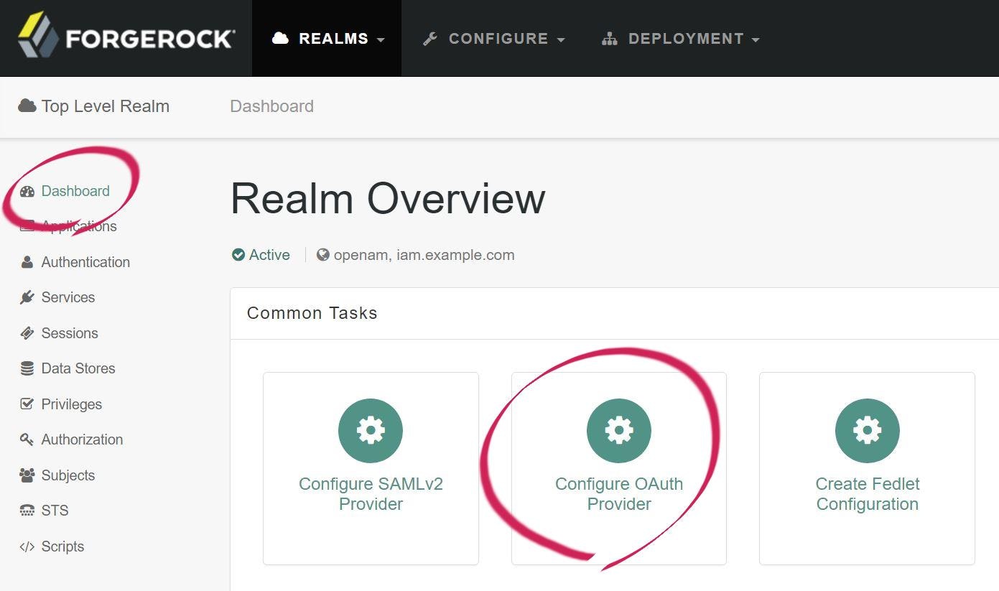Open Scripts in the sidebar

pos(62,546)
